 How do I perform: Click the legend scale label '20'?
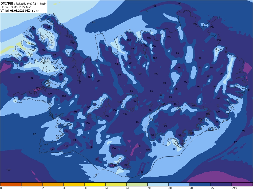(44, 188)
